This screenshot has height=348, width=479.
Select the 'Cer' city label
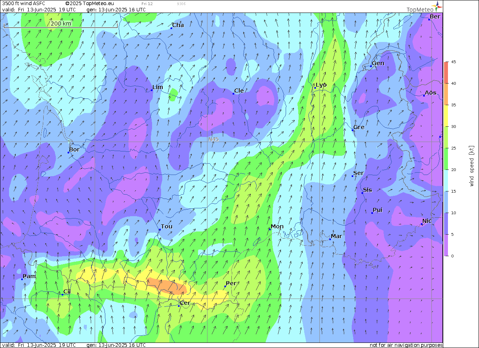pos(185,303)
